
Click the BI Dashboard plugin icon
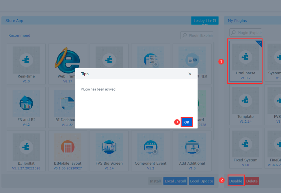68,103
